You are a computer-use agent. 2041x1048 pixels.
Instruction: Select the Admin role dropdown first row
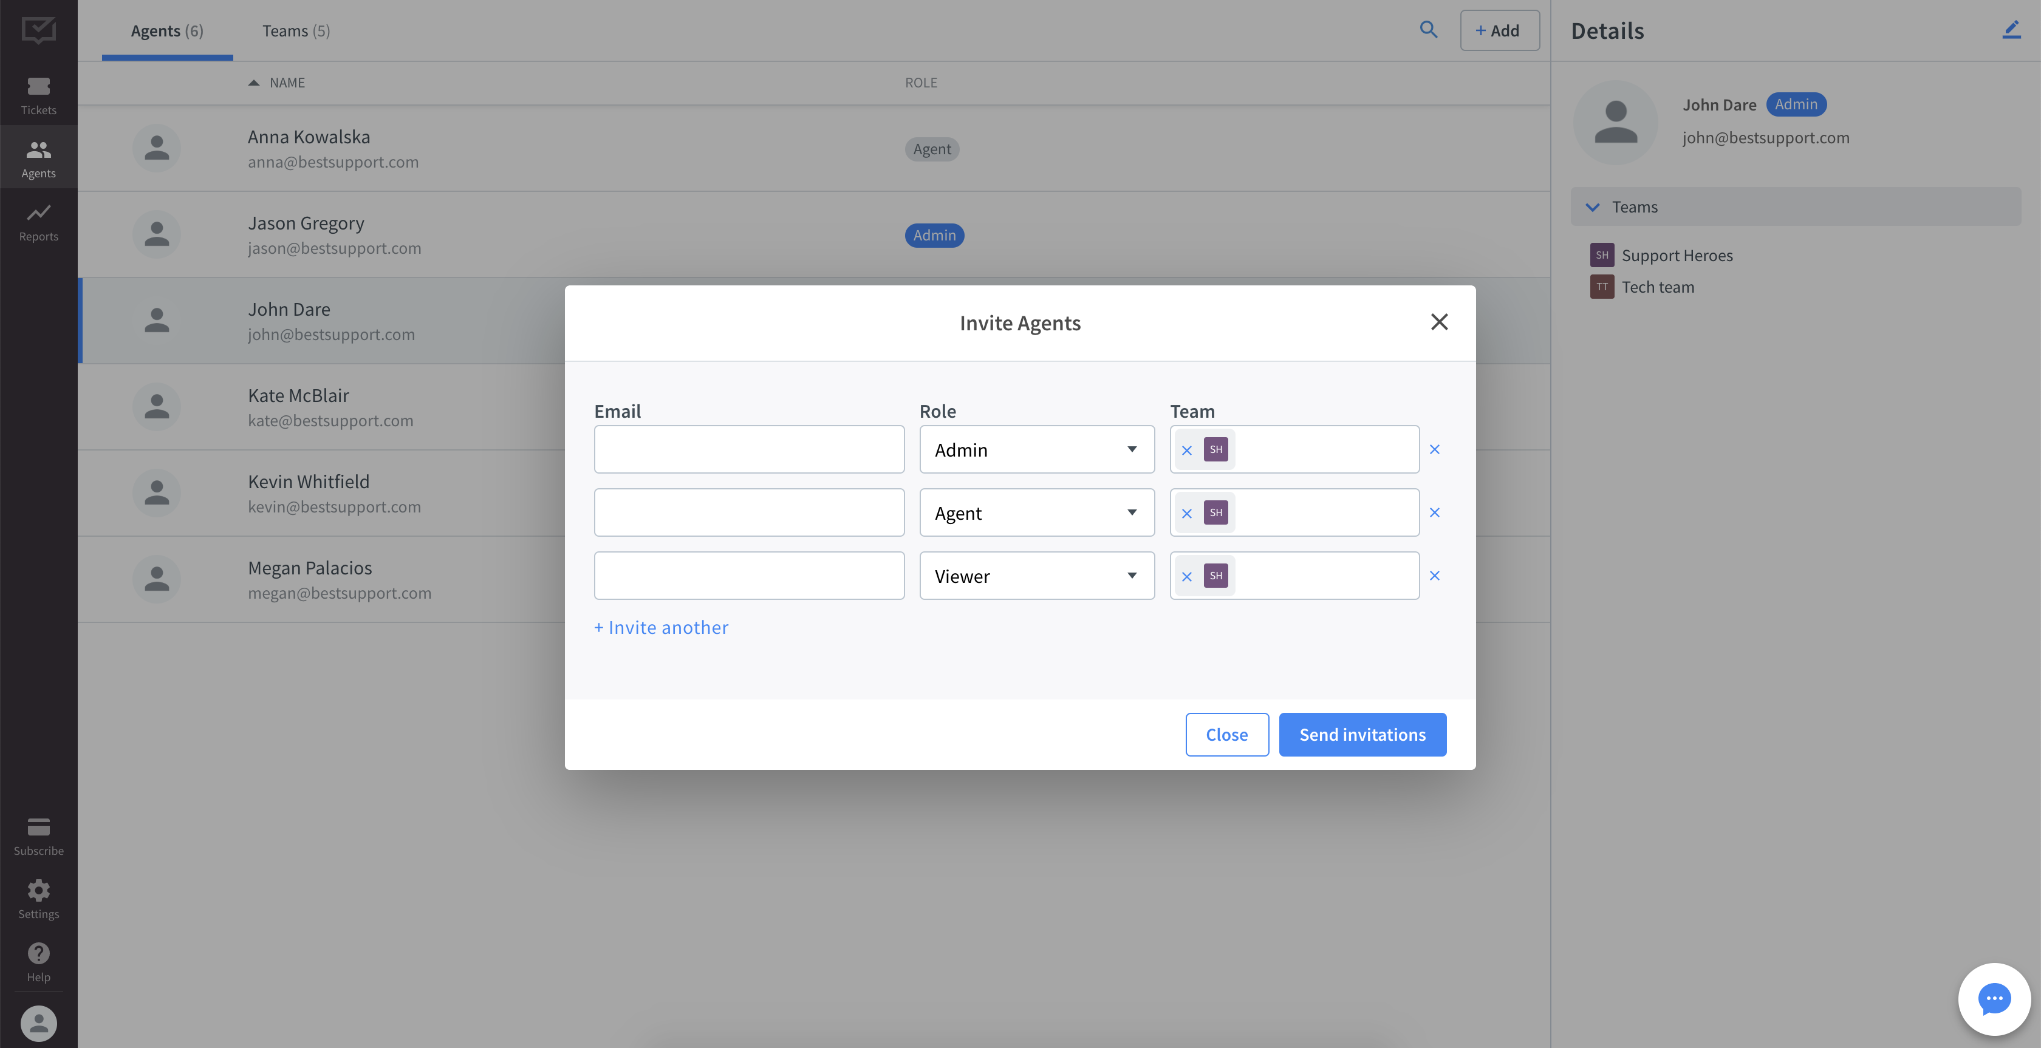point(1036,449)
